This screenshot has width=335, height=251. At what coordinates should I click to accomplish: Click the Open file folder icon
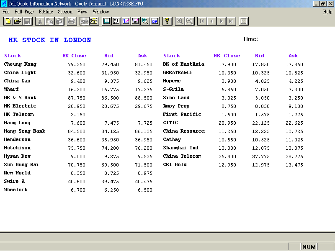[18, 21]
